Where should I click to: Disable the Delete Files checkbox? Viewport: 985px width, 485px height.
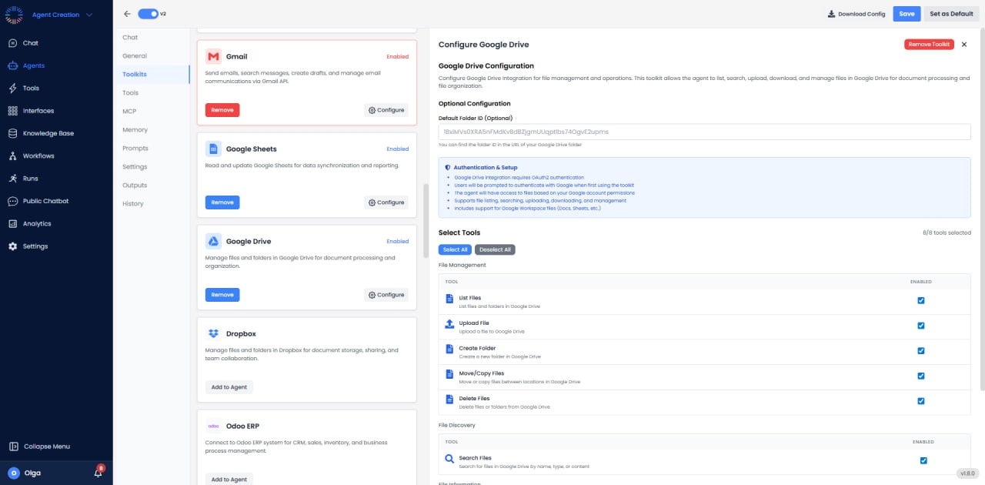click(x=921, y=401)
